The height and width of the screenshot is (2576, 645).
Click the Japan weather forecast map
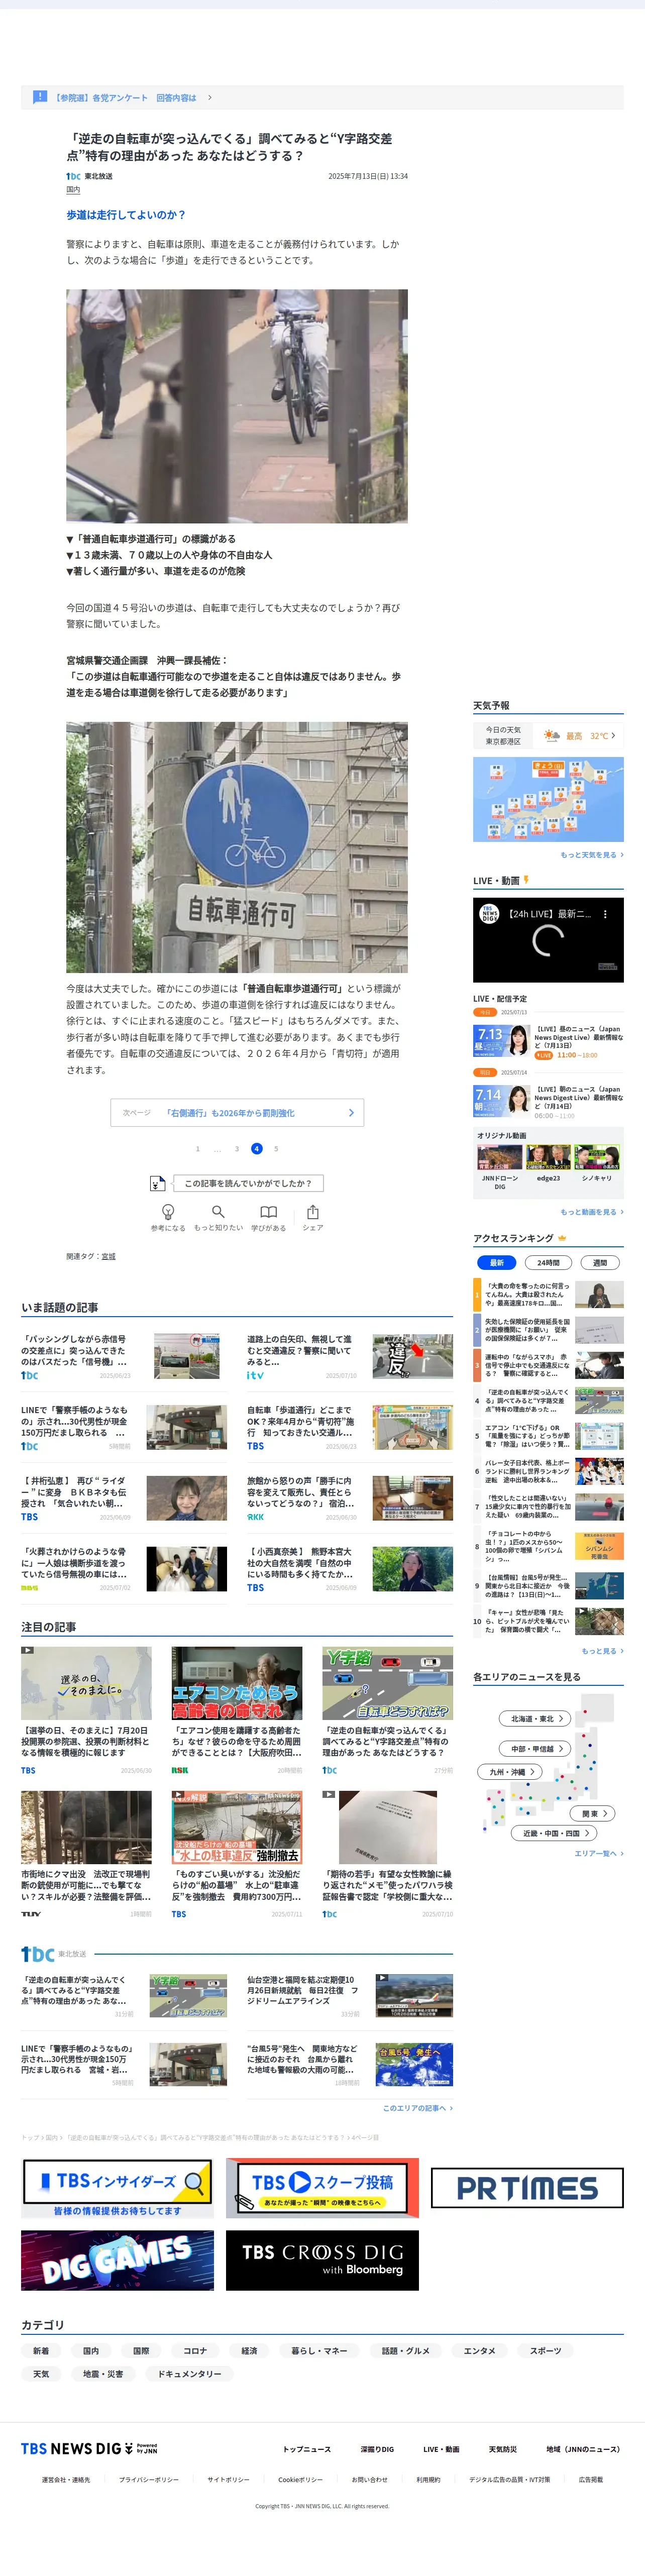[548, 799]
